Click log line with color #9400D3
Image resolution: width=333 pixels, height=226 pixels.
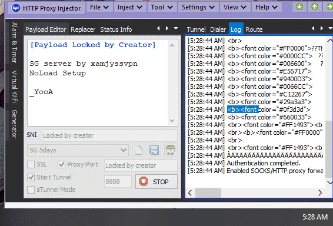tap(250, 79)
